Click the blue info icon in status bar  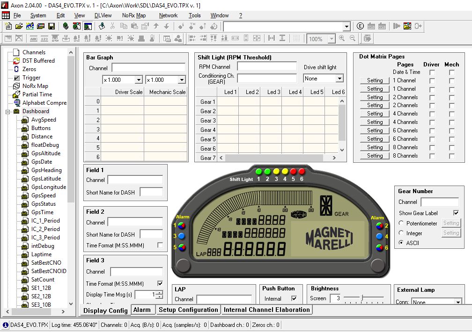6,325
